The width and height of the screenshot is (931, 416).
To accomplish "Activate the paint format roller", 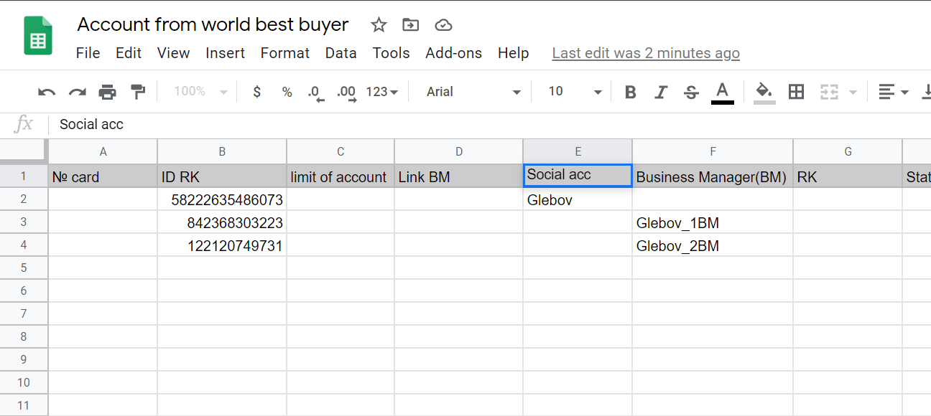I will click(x=137, y=91).
